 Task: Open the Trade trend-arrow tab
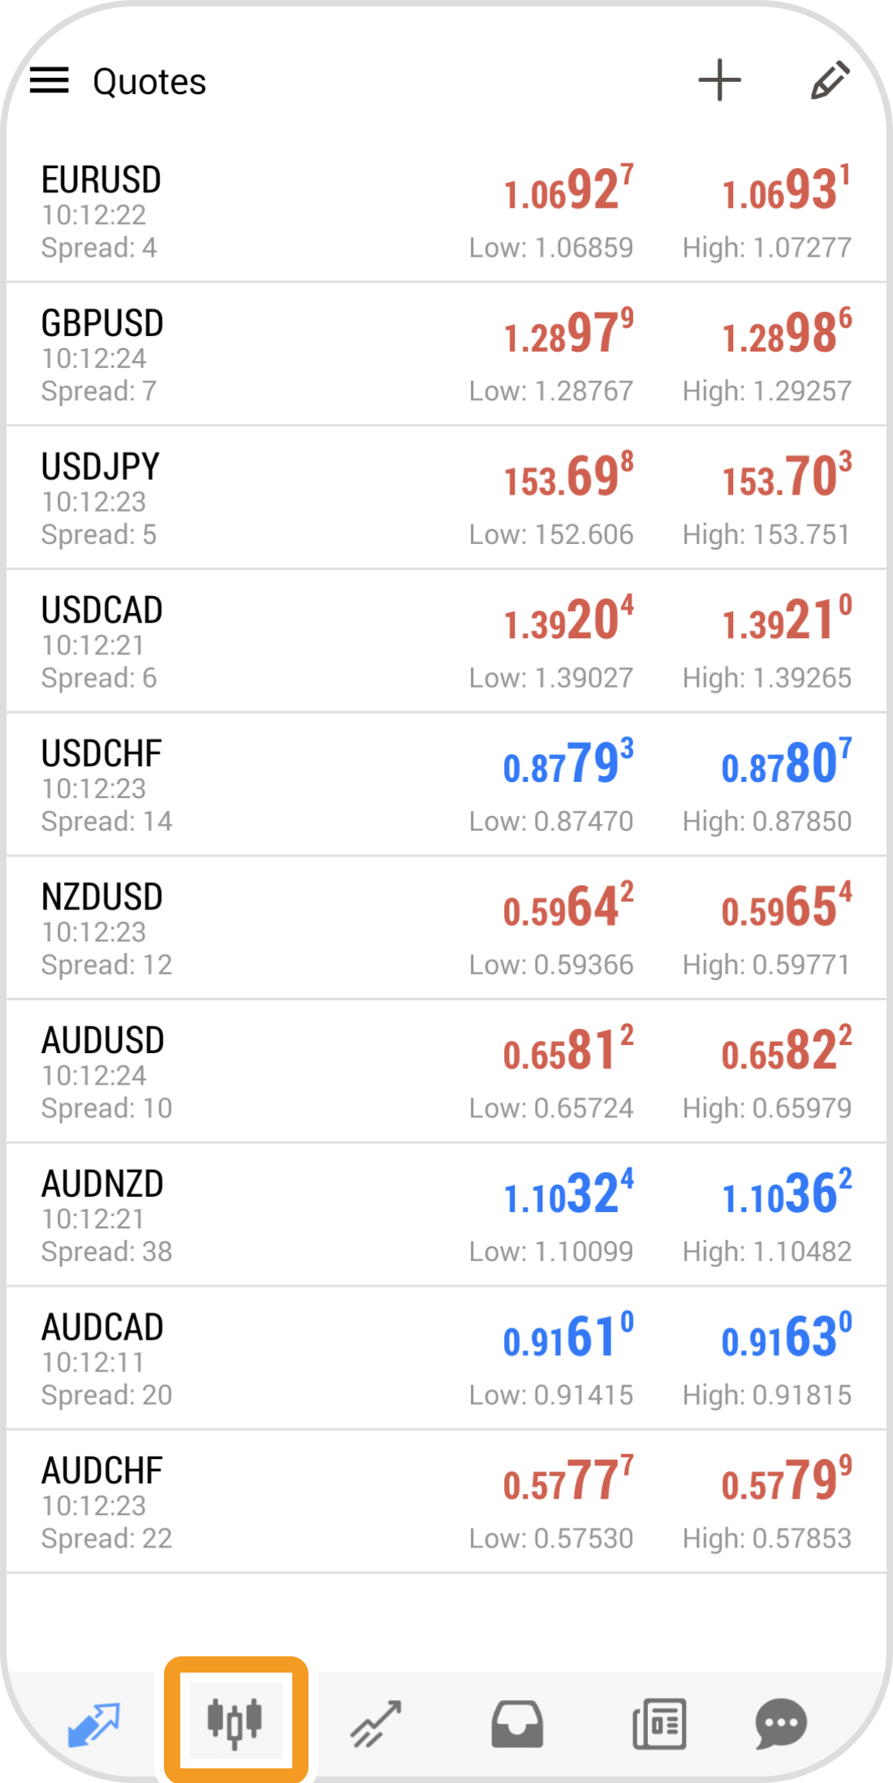376,1723
